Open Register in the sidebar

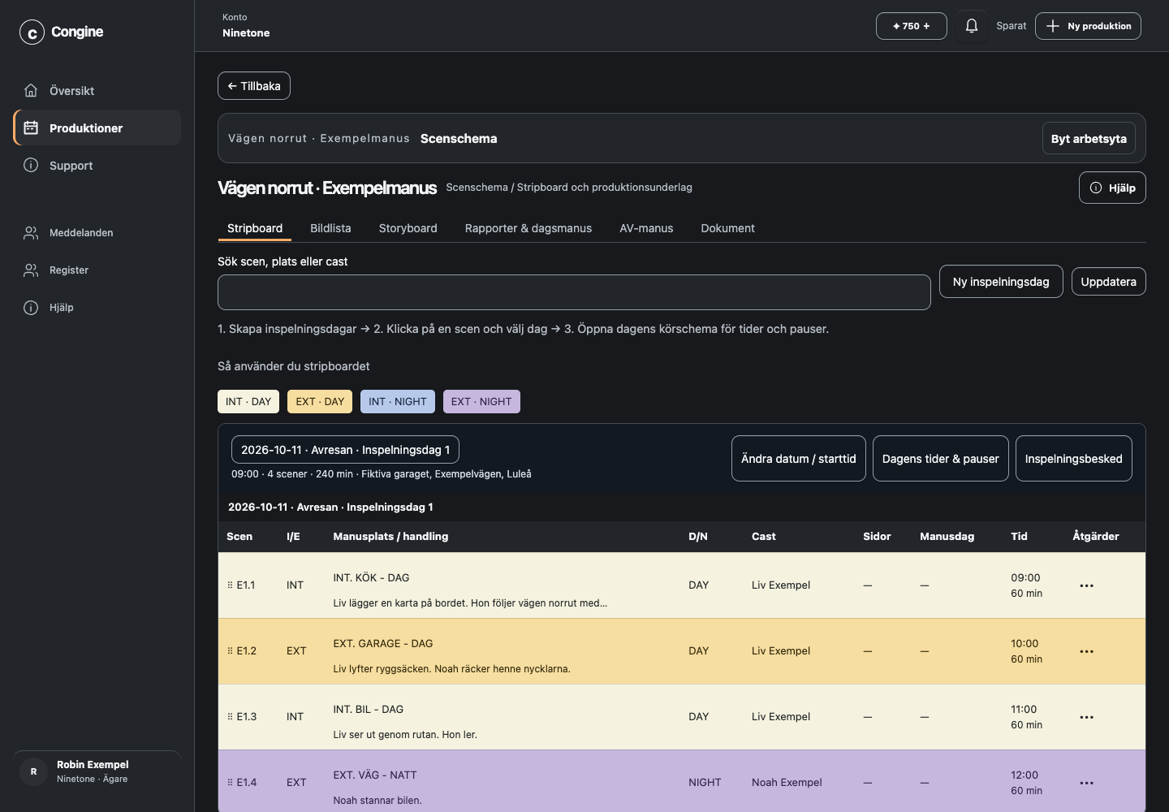tap(97, 270)
